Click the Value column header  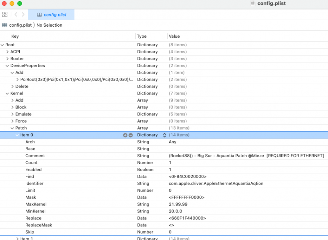pos(174,36)
